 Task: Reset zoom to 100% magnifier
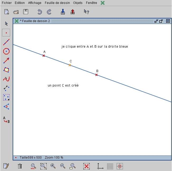point(33,166)
